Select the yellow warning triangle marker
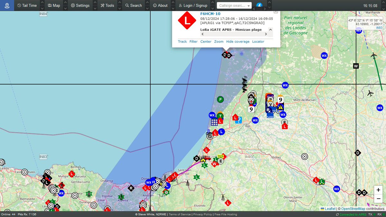The image size is (386, 217). pos(280,107)
